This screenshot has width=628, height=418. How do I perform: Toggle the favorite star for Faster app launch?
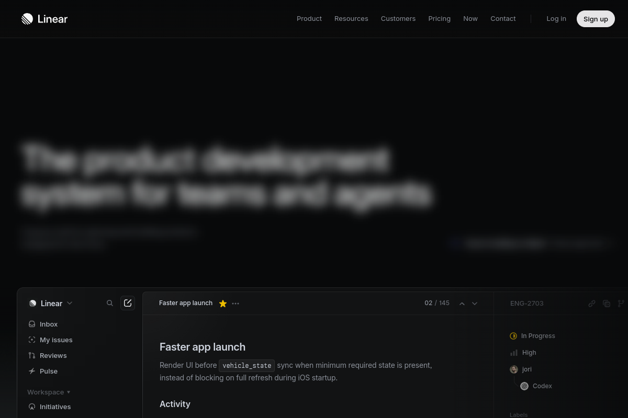pos(223,303)
